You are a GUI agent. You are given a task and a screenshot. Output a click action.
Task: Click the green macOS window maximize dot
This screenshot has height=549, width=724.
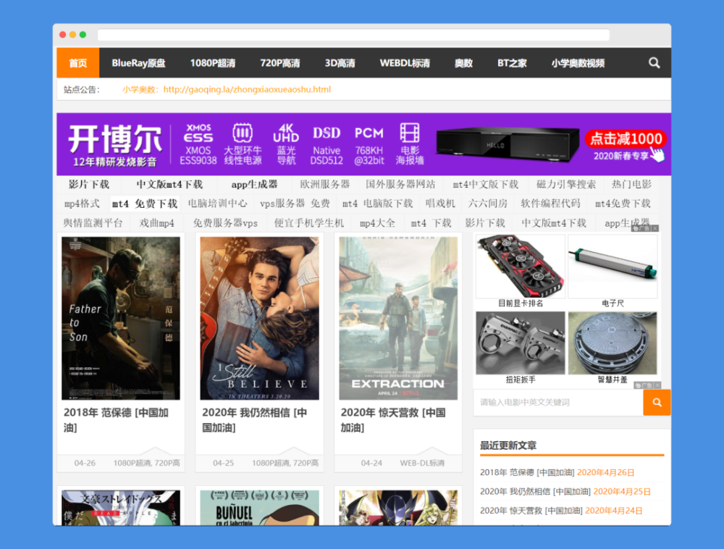(x=83, y=35)
